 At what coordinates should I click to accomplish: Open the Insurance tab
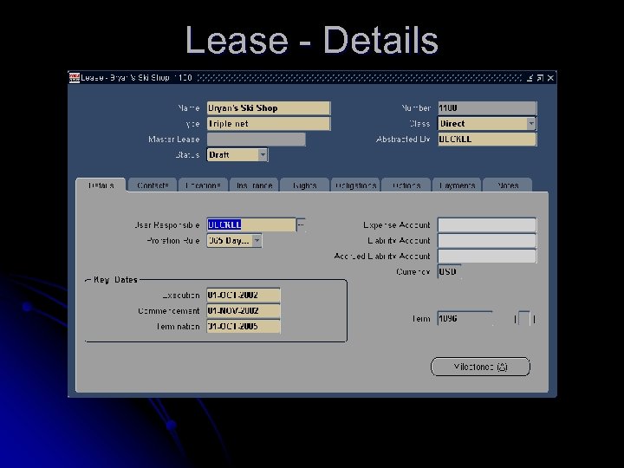pyautogui.click(x=254, y=185)
